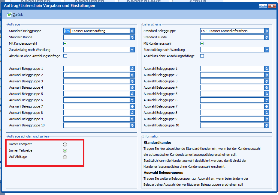Enable Mit Kundenauswahl checkbox under Aufträge
The width and height of the screenshot is (278, 195).
tap(65, 43)
